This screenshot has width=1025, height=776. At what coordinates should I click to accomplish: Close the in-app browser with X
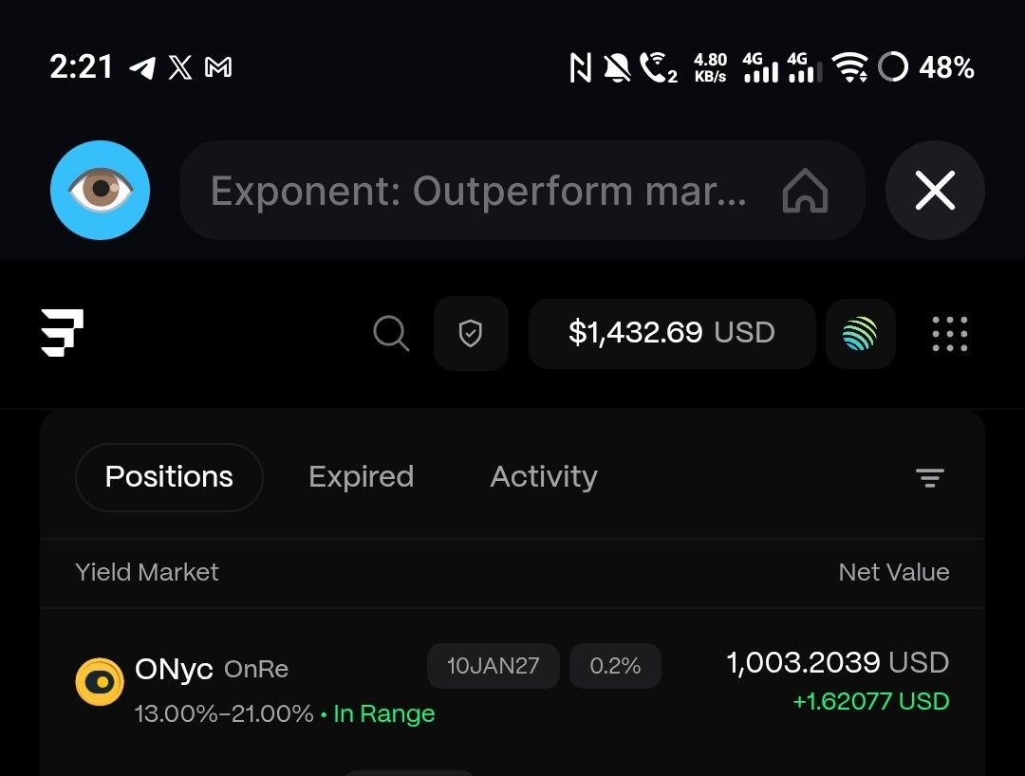[935, 190]
